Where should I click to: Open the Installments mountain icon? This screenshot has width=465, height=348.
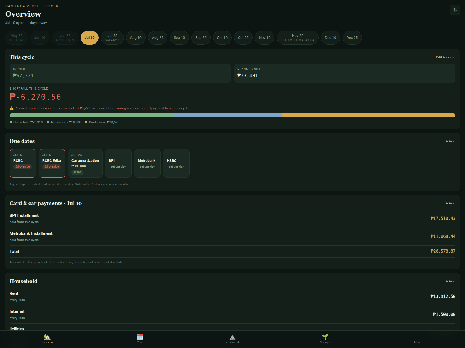(x=233, y=337)
